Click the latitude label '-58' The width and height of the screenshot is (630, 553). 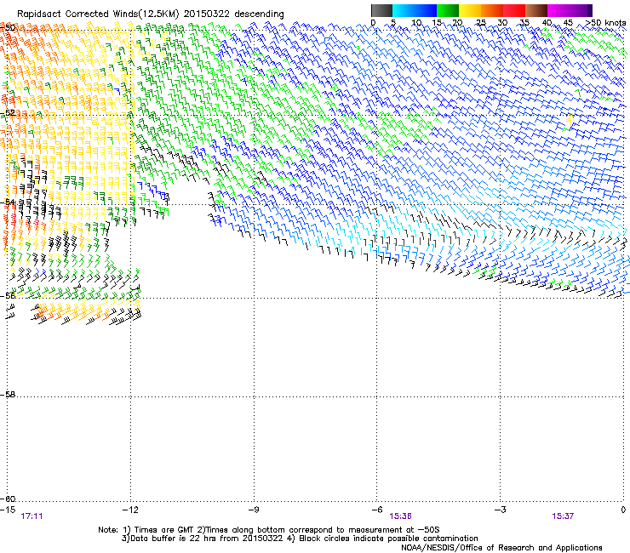(x=8, y=395)
